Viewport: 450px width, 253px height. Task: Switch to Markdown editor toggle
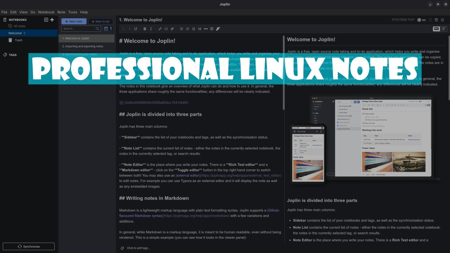tap(436, 29)
